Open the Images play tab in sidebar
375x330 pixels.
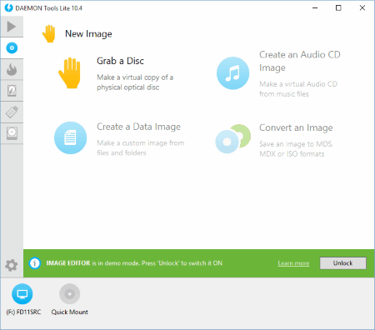coord(12,27)
